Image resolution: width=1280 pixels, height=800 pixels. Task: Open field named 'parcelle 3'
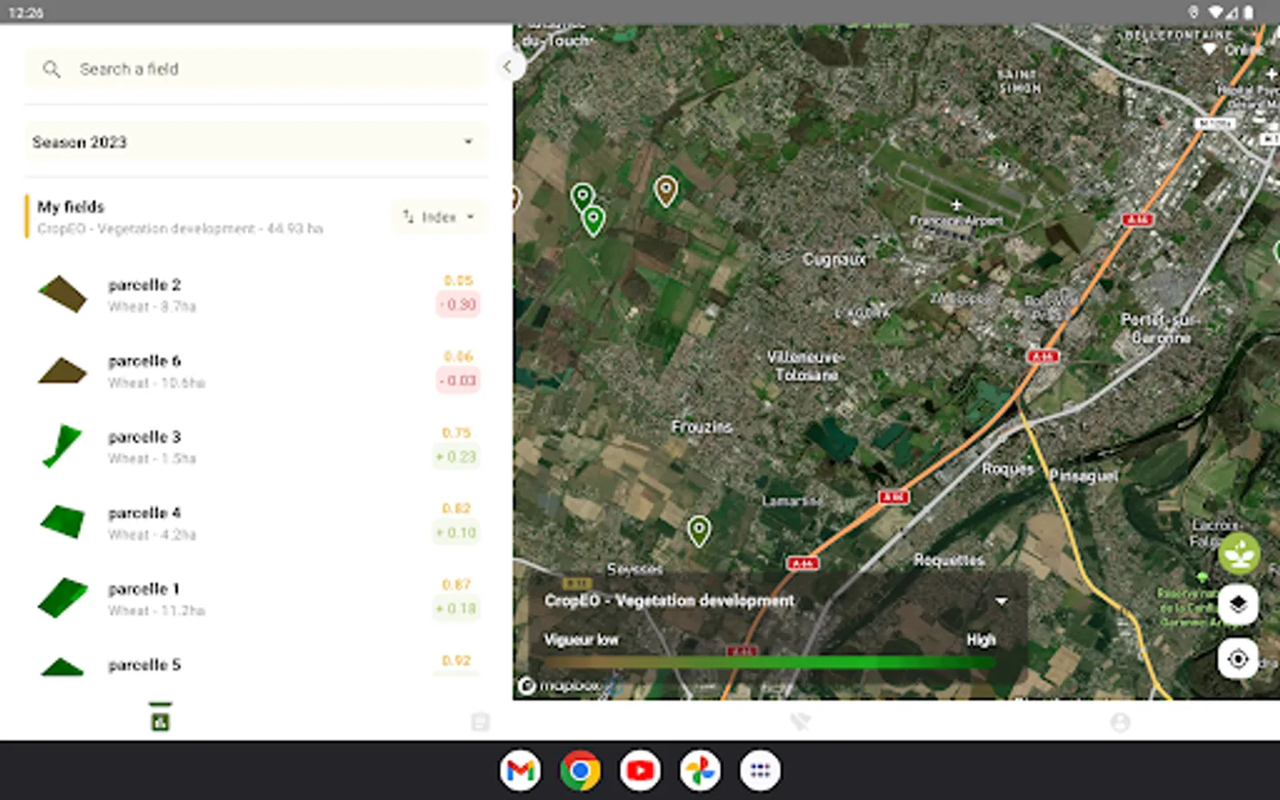click(144, 436)
